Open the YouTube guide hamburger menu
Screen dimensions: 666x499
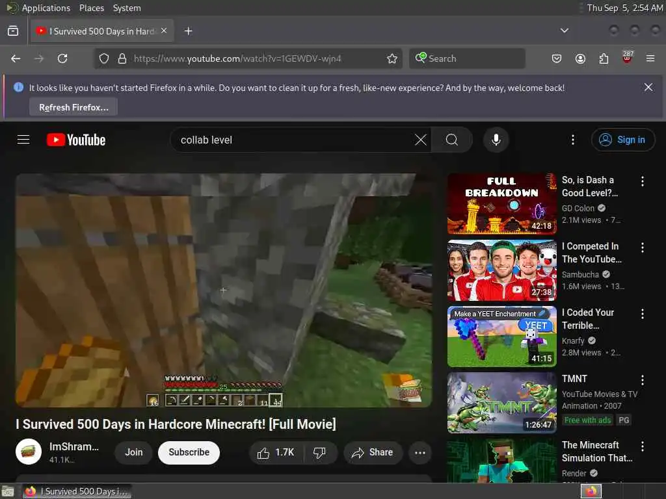click(x=23, y=140)
